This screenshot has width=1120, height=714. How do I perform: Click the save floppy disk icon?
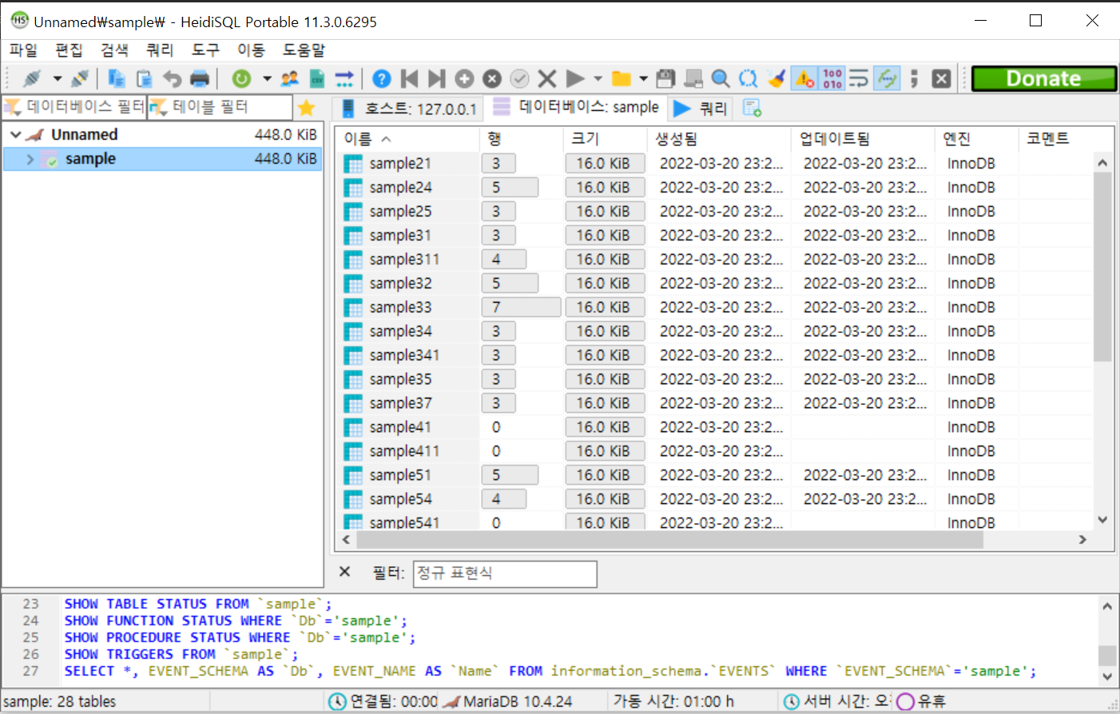click(x=665, y=78)
